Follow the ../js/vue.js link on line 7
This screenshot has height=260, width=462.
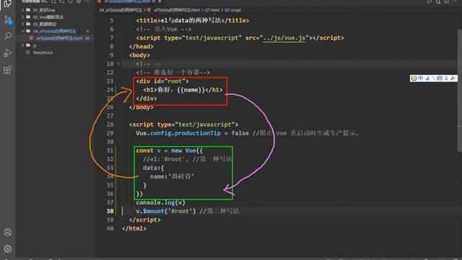click(284, 38)
